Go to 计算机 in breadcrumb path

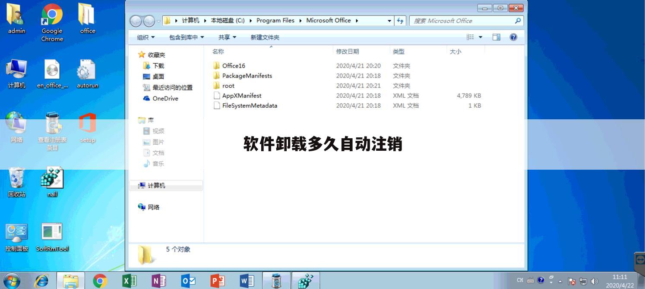pyautogui.click(x=190, y=21)
